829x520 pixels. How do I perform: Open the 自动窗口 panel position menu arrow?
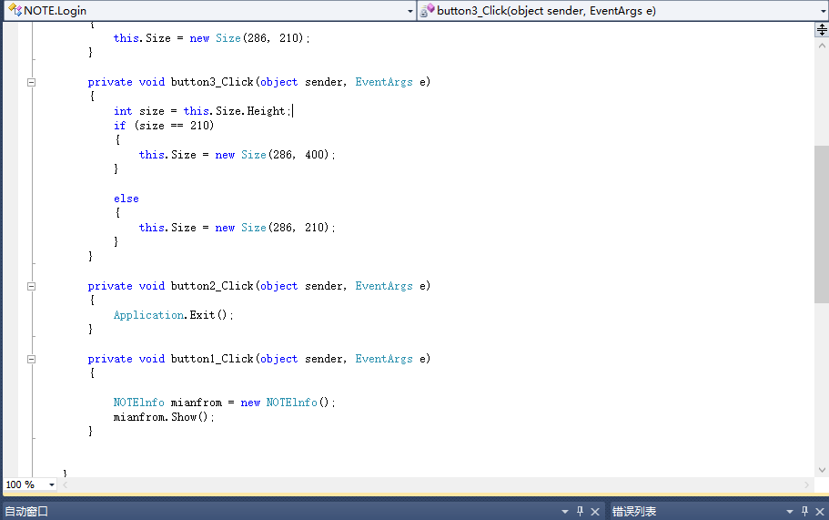pyautogui.click(x=565, y=512)
